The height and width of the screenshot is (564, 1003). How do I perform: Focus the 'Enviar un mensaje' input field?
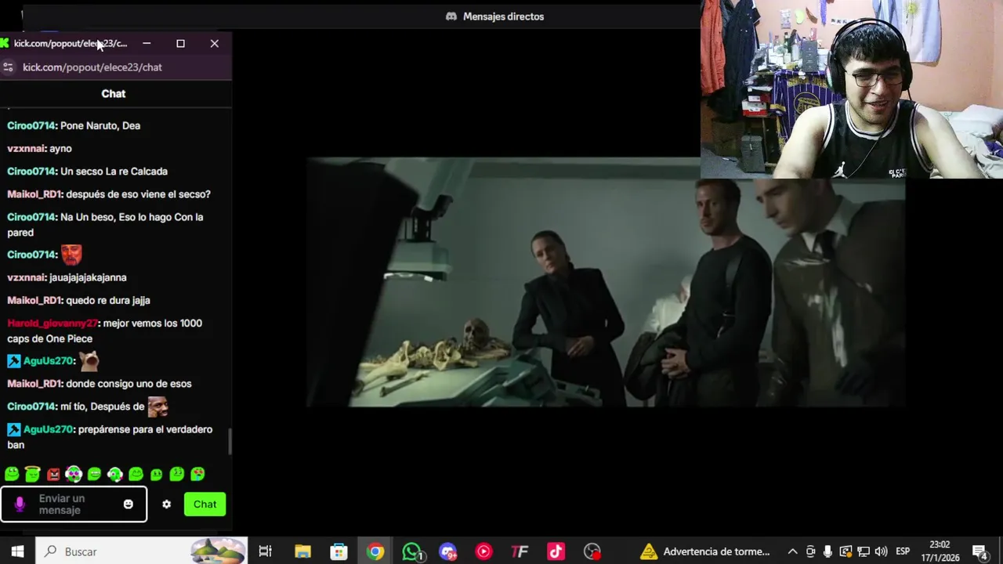pyautogui.click(x=74, y=504)
